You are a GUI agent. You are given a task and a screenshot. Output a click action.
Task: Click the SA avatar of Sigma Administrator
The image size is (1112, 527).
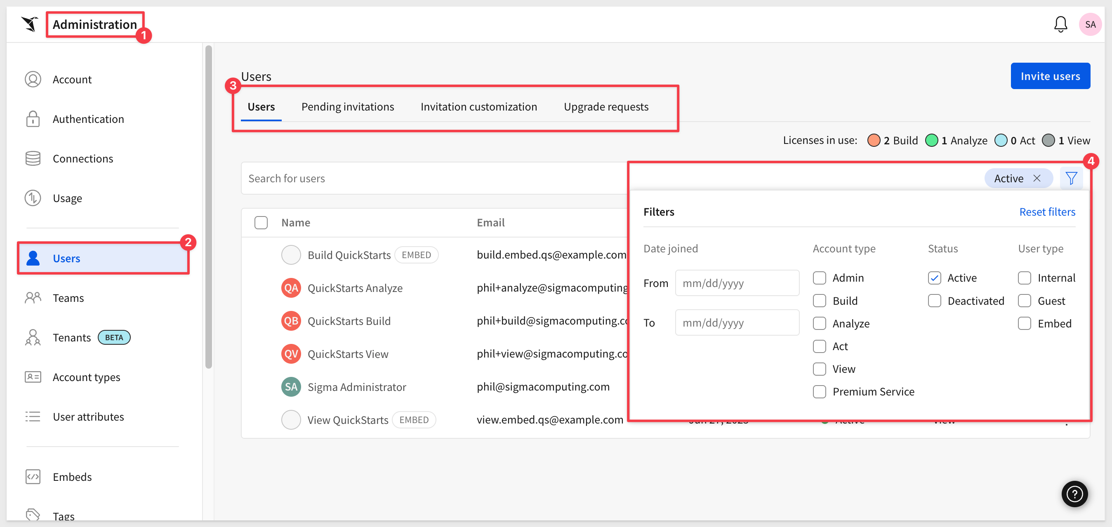coord(291,387)
